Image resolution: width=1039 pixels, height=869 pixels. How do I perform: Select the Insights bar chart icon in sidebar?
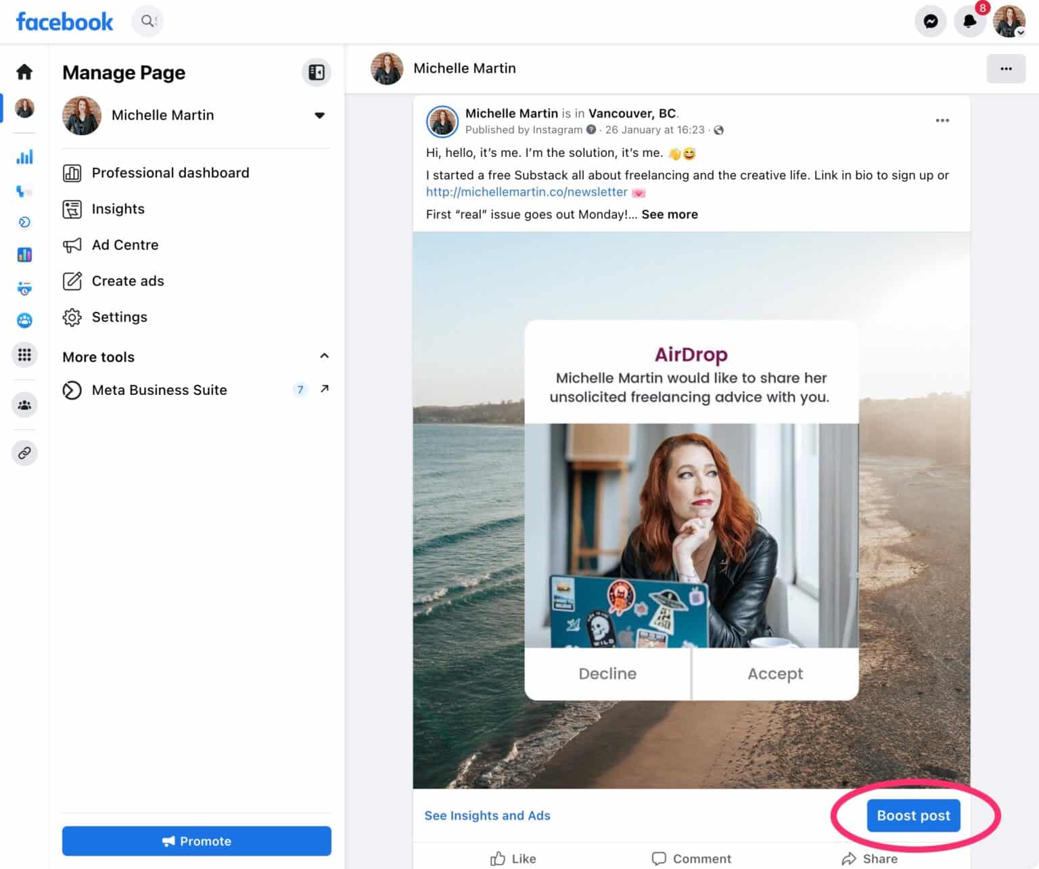pyautogui.click(x=24, y=156)
